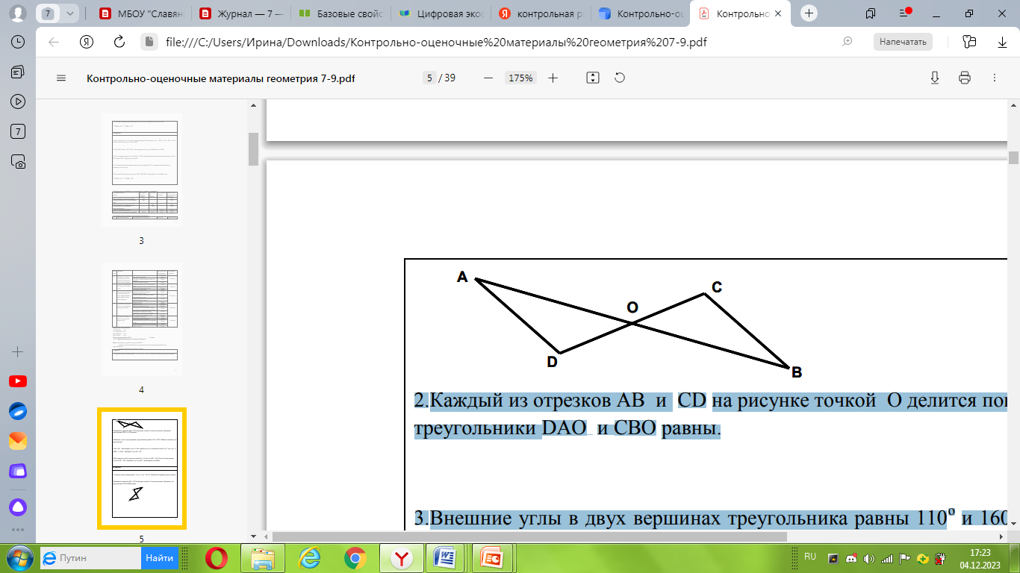
Task: Open the bookmarks panel icon in title bar
Action: 871,13
